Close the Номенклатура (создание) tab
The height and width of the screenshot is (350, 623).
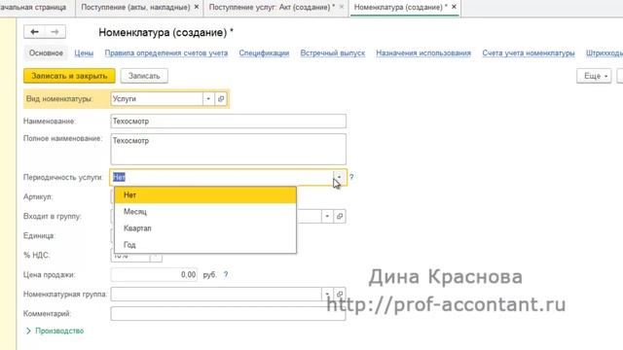pyautogui.click(x=454, y=7)
